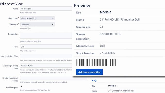Click the Preview heading

[82, 6]
